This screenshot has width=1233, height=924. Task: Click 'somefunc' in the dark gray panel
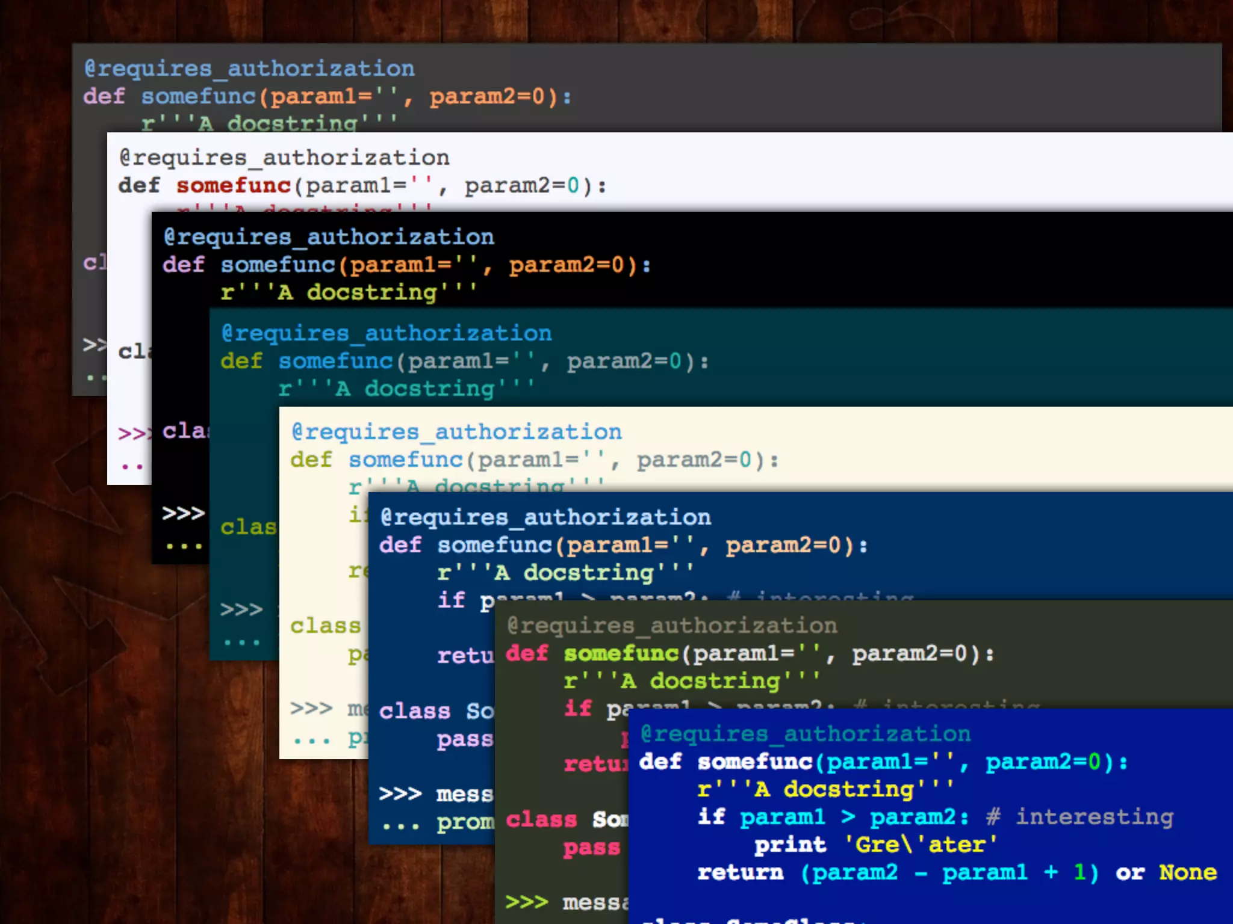pos(199,96)
